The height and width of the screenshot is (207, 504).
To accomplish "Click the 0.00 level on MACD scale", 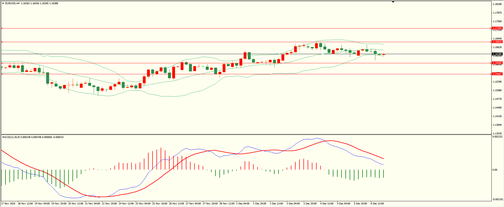I will [495, 170].
